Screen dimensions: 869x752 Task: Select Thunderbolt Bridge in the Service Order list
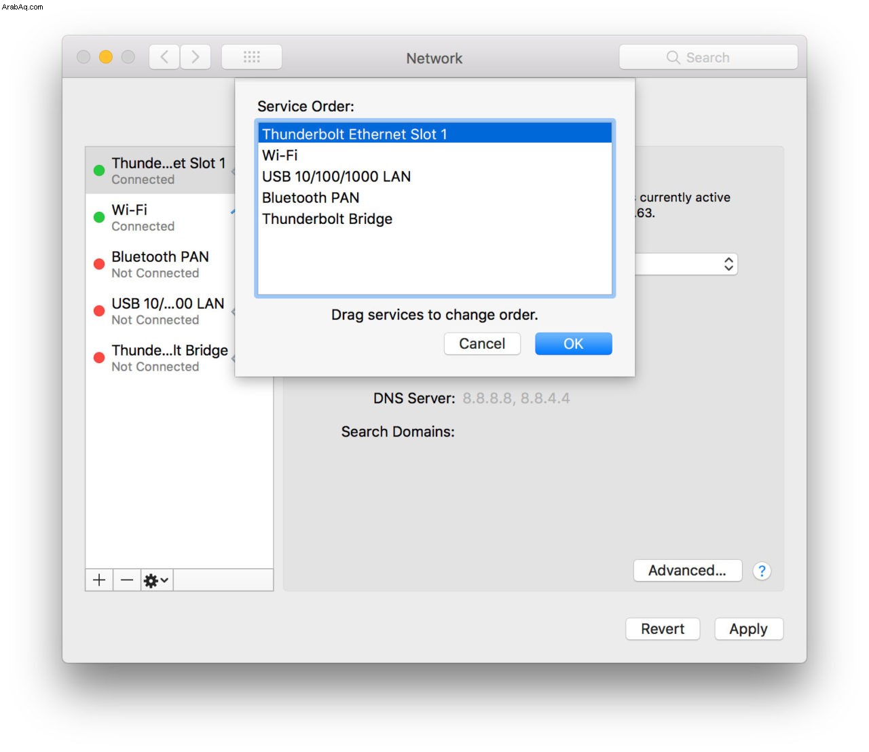(434, 219)
